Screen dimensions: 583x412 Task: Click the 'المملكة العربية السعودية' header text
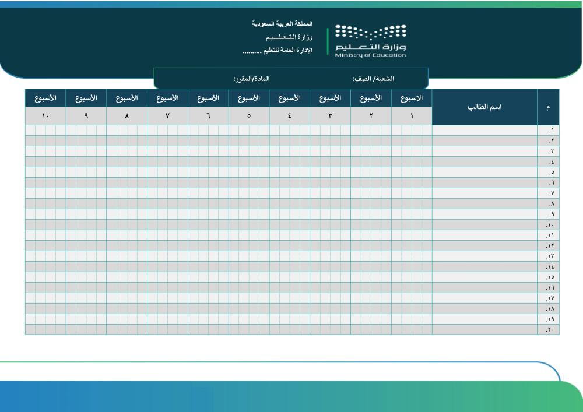coord(282,24)
